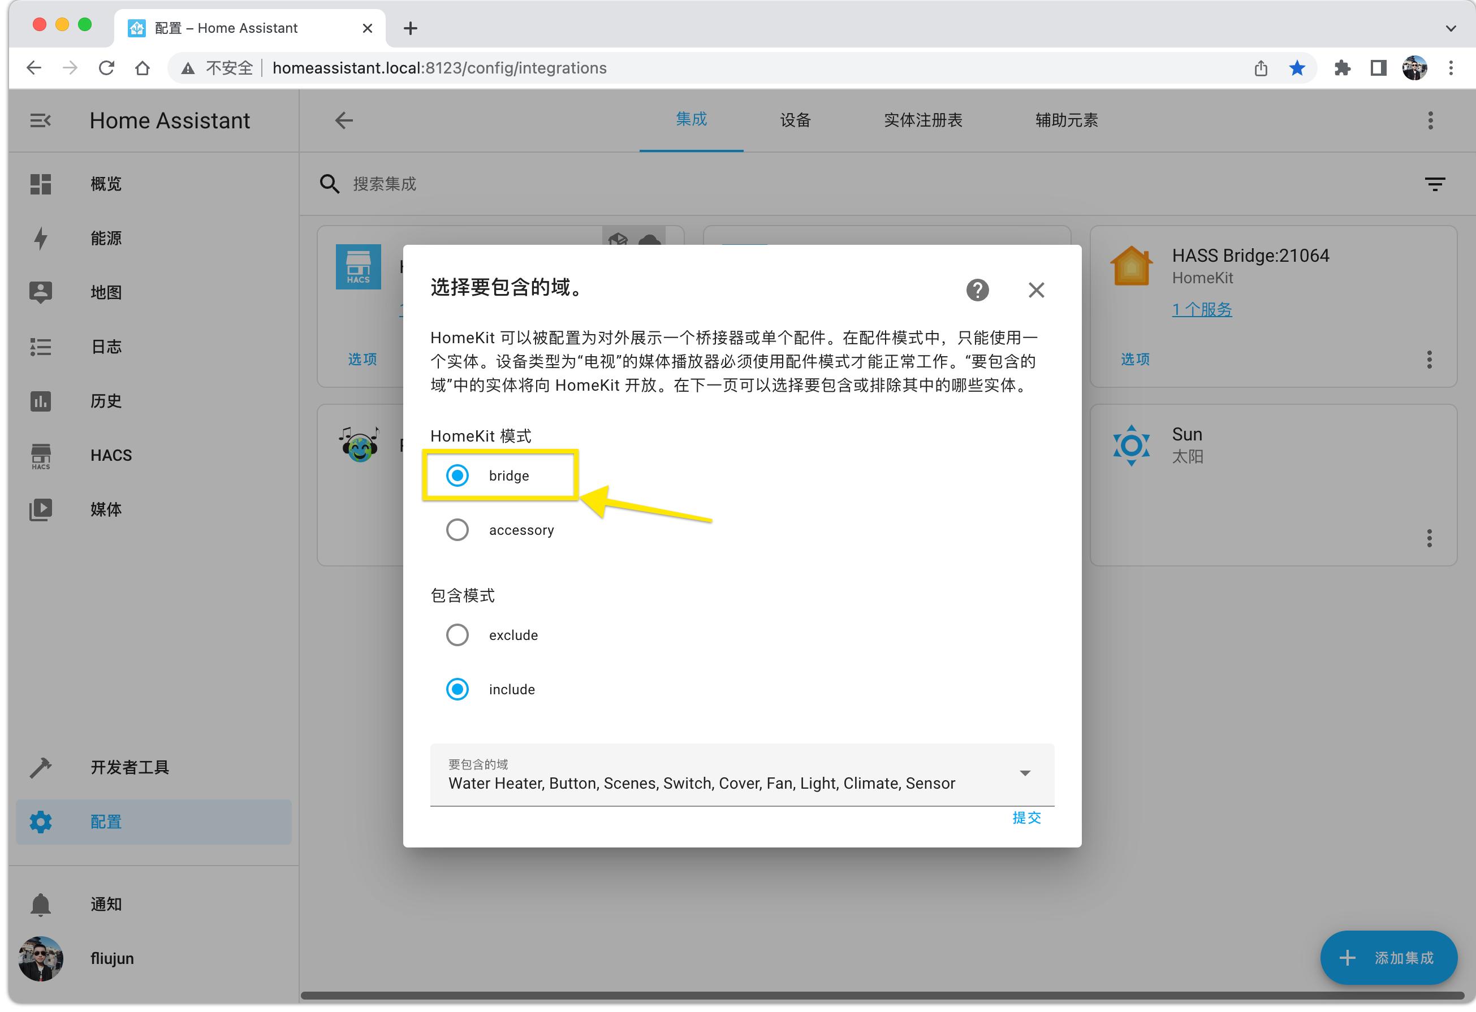
Task: Switch to the 实体注册表 tab
Action: click(922, 120)
